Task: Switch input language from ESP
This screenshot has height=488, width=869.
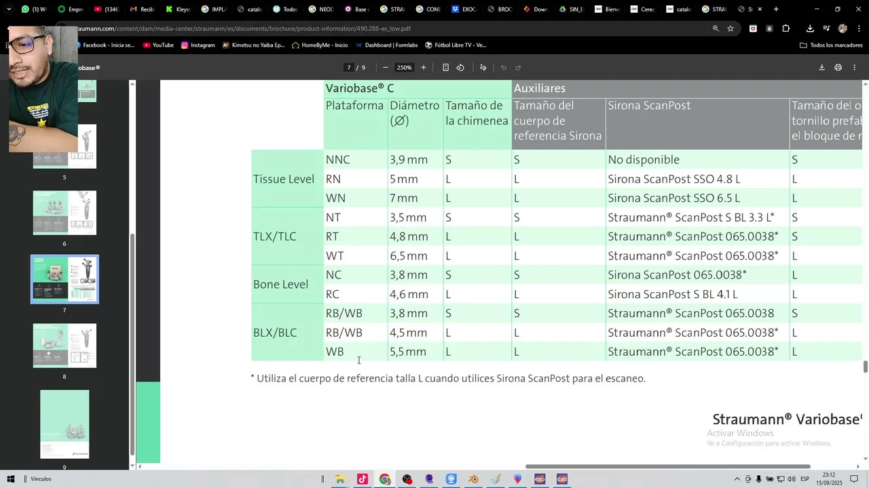Action: [805, 479]
